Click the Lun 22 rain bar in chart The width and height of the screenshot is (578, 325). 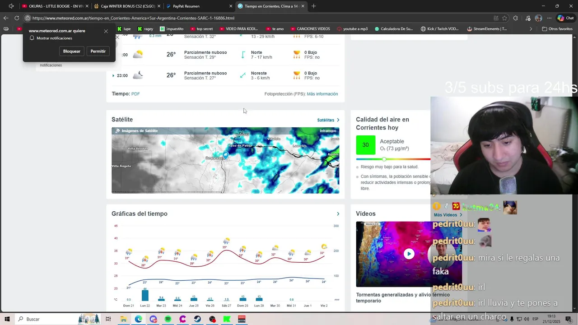(145, 295)
